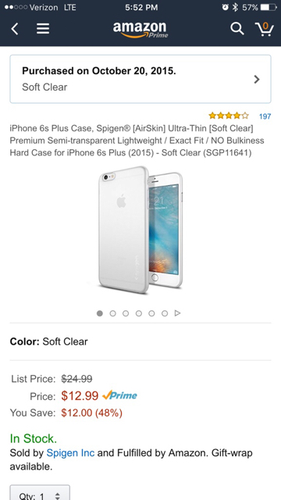Viewport: 281px width, 500px height.
Task: Select the fourth image page dot
Action: pyautogui.click(x=139, y=313)
